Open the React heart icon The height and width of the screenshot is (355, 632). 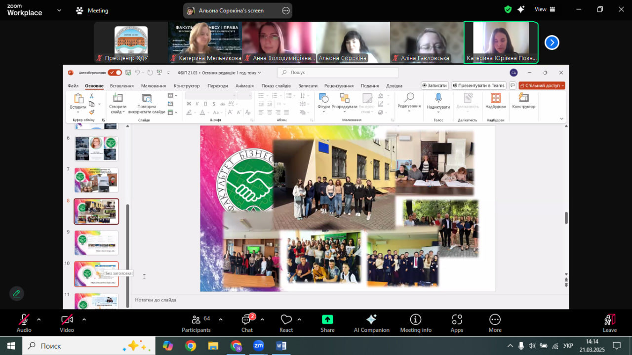pyautogui.click(x=286, y=319)
